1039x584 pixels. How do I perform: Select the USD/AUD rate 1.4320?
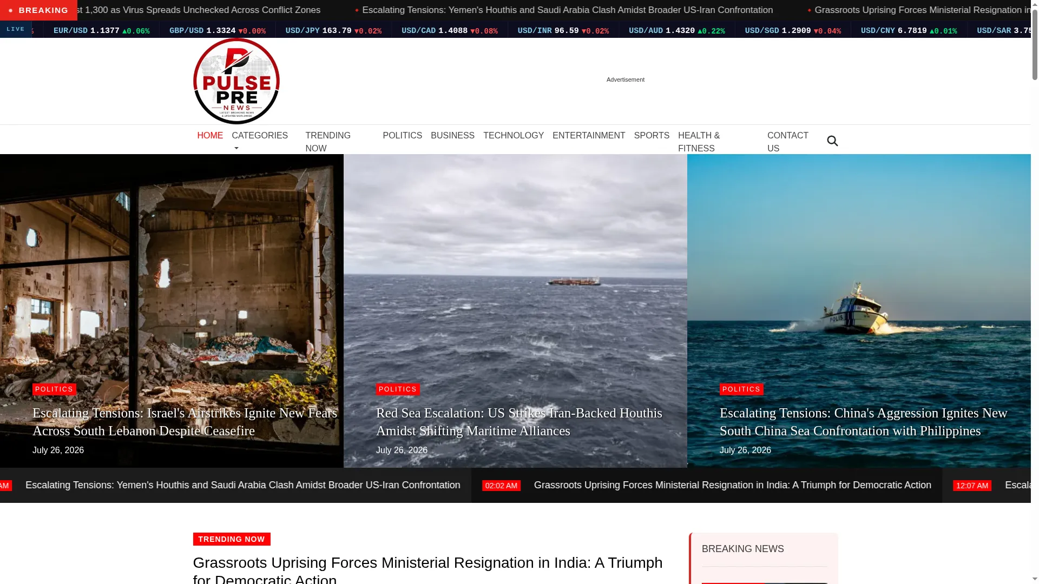[680, 31]
